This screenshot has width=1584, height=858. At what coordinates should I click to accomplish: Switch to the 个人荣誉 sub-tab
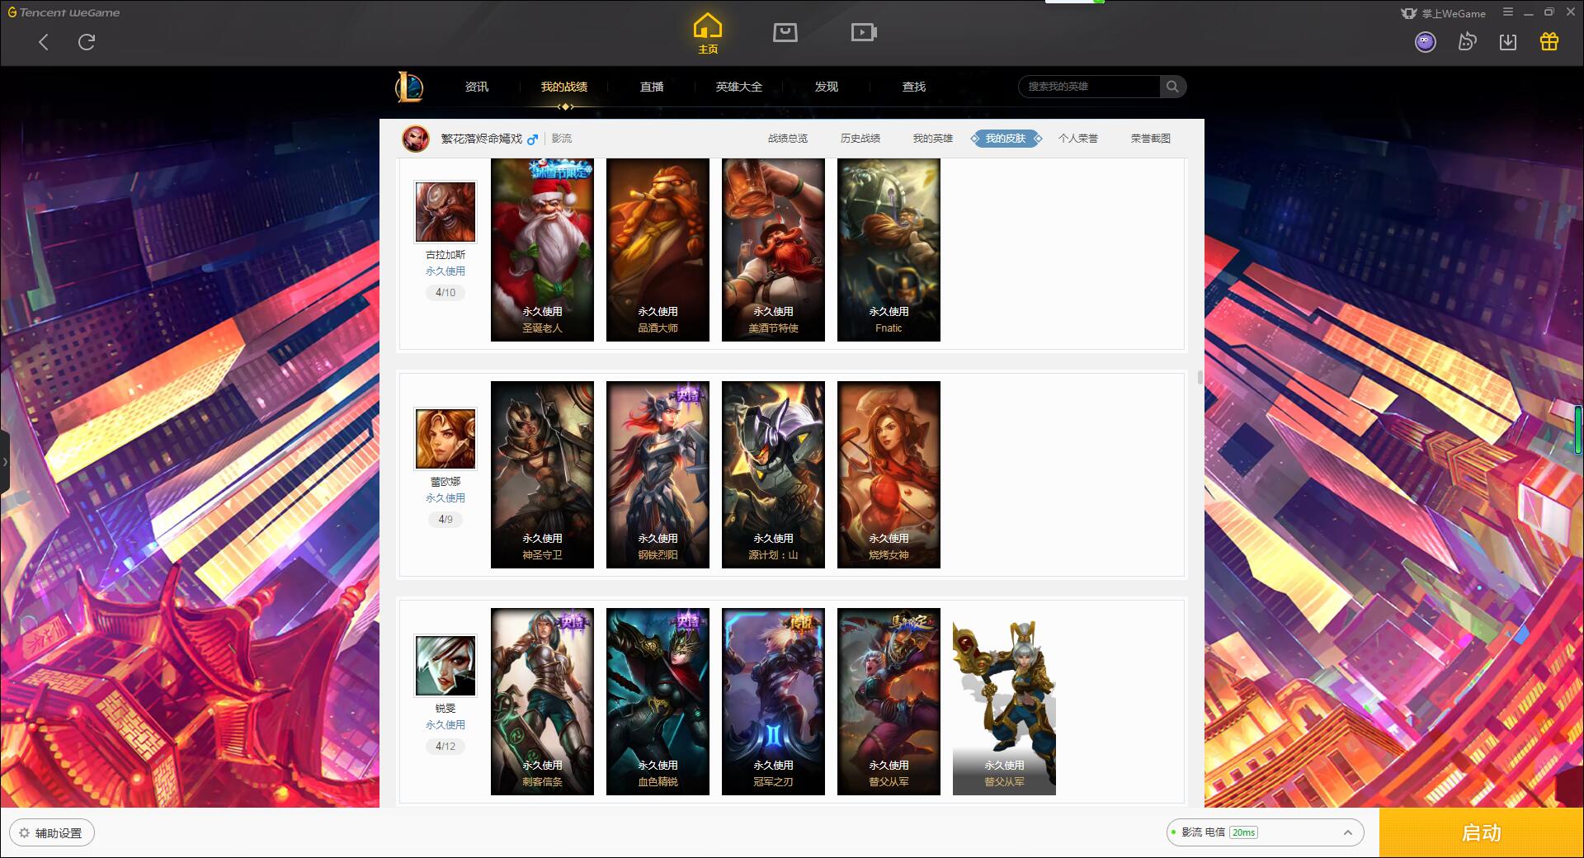pyautogui.click(x=1078, y=139)
